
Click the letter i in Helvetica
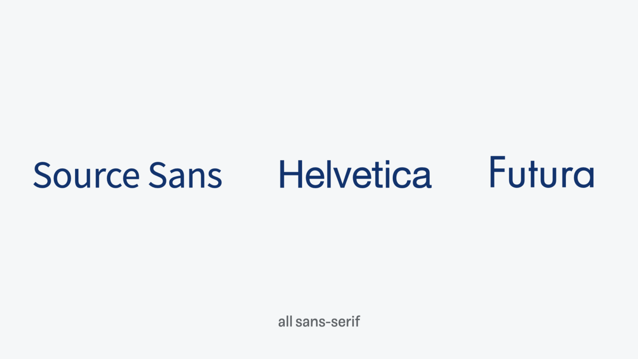(387, 174)
